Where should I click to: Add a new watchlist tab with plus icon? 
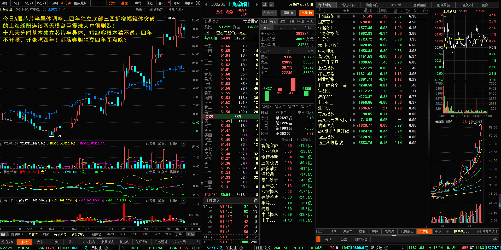click(x=447, y=231)
